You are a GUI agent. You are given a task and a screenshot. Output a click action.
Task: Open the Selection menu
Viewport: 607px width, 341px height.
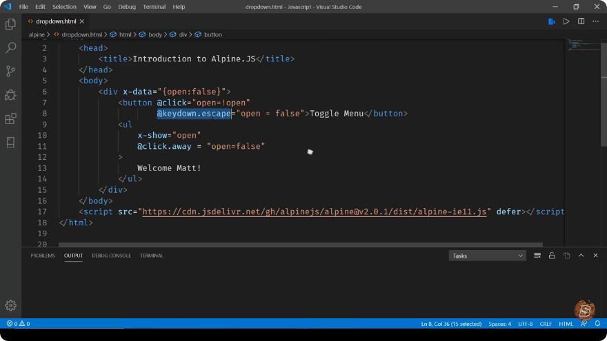click(x=64, y=7)
